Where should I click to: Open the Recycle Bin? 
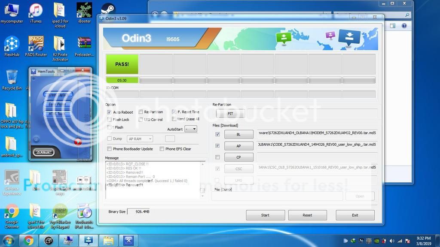coord(12,78)
